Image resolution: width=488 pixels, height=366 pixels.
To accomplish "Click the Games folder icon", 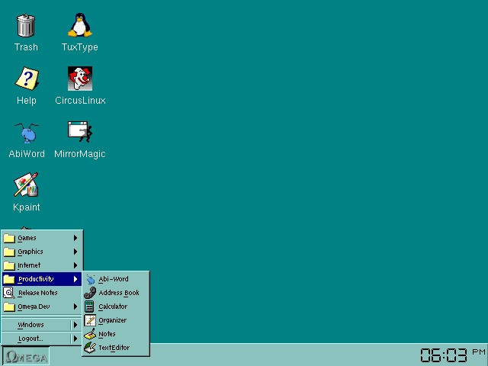I will (x=9, y=238).
